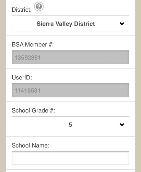This screenshot has height=172, width=141.
Task: Click the School Grade #: label
Action: point(33,110)
